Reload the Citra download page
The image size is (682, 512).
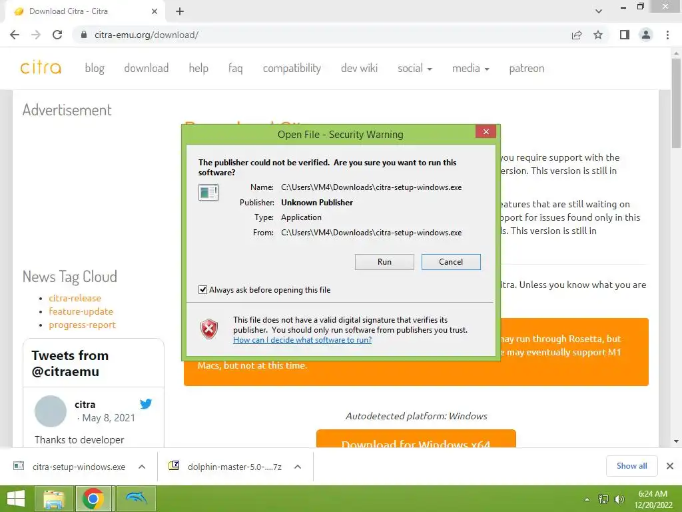[x=57, y=35]
